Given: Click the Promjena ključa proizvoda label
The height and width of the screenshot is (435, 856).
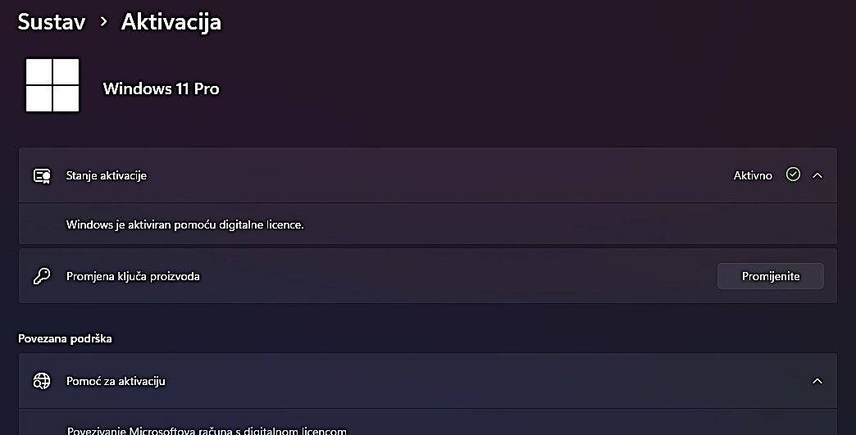Looking at the screenshot, I should click(133, 276).
